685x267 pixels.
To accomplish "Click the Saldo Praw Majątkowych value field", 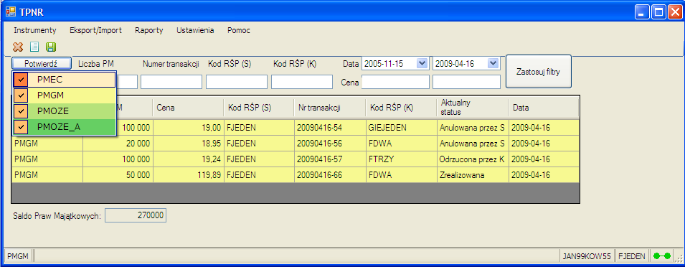I will point(136,215).
